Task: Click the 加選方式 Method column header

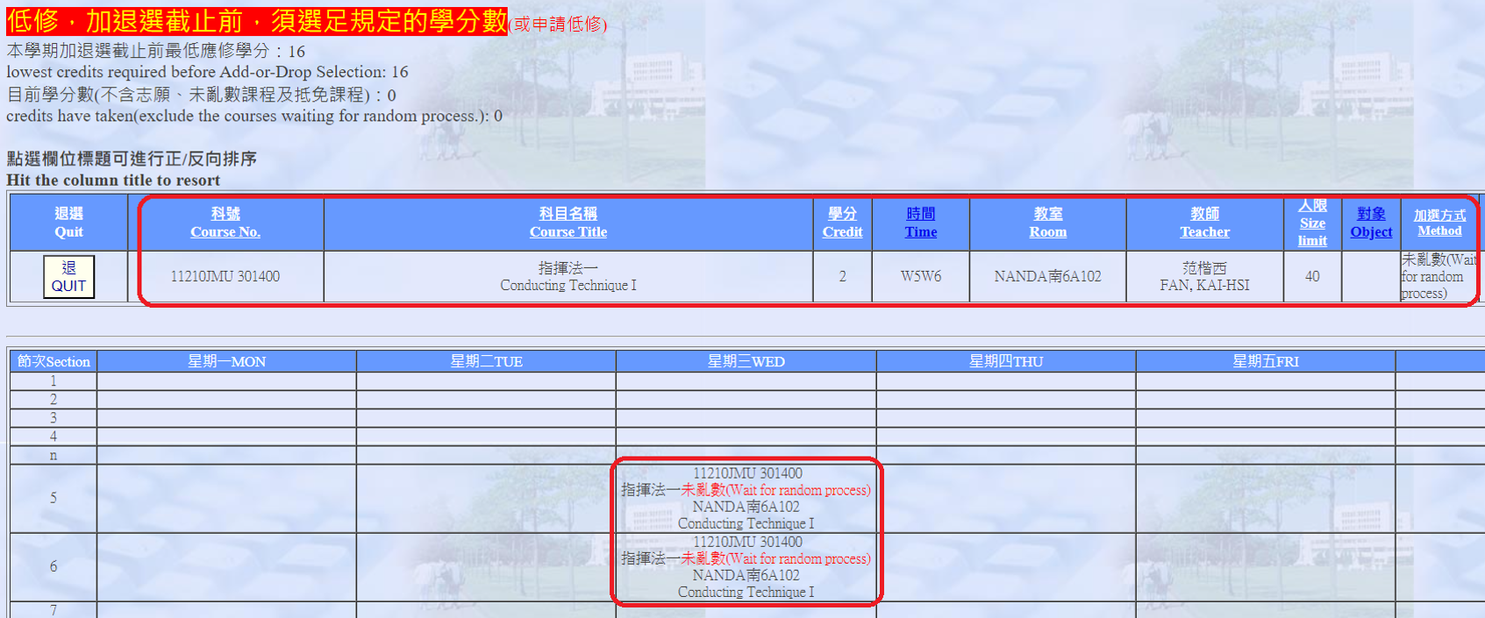Action: coord(1439,224)
